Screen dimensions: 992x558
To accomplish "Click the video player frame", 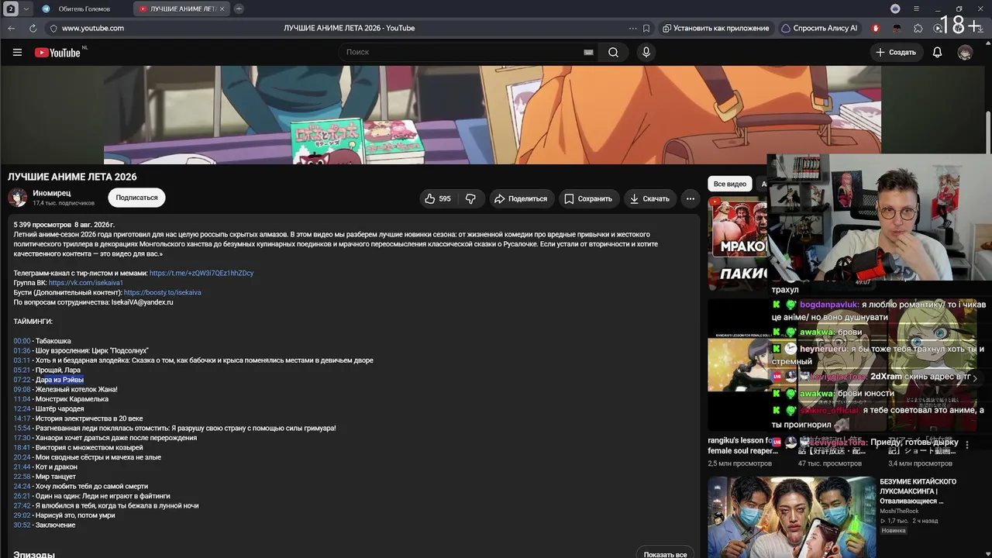I will (492, 115).
